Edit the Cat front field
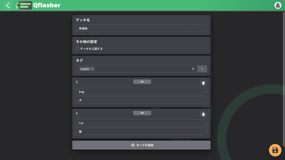 (x=141, y=123)
